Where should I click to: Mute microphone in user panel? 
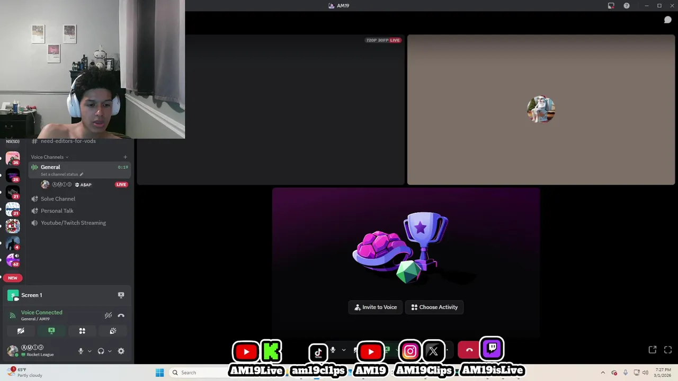tap(81, 351)
